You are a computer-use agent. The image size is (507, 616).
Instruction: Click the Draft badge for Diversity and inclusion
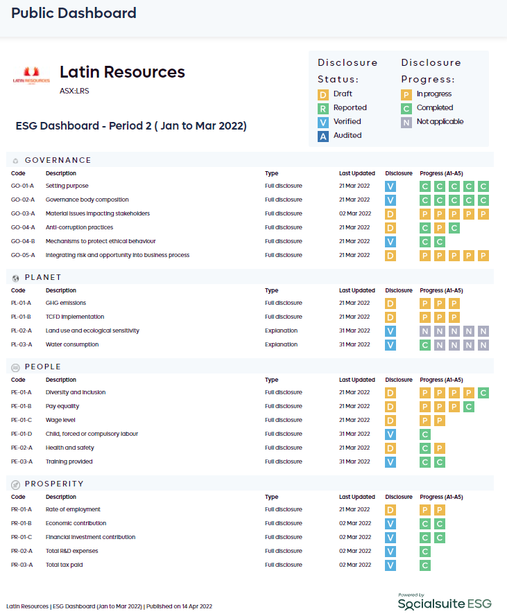390,393
